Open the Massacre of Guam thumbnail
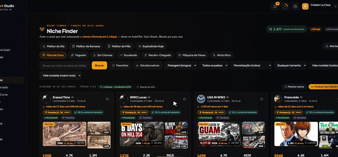The image size is (338, 157). pos(219,134)
